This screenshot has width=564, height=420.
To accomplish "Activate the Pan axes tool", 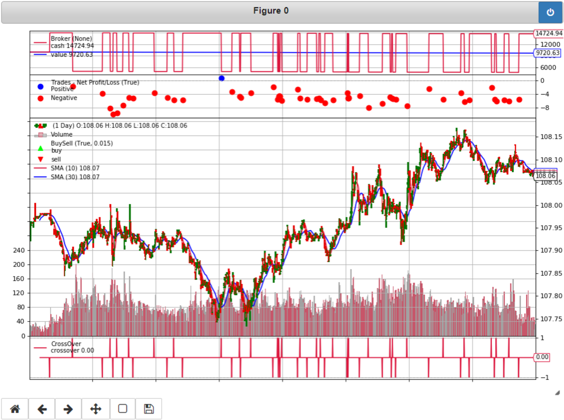I will (x=95, y=409).
